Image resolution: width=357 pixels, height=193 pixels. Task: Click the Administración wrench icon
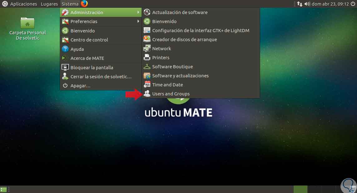(65, 12)
